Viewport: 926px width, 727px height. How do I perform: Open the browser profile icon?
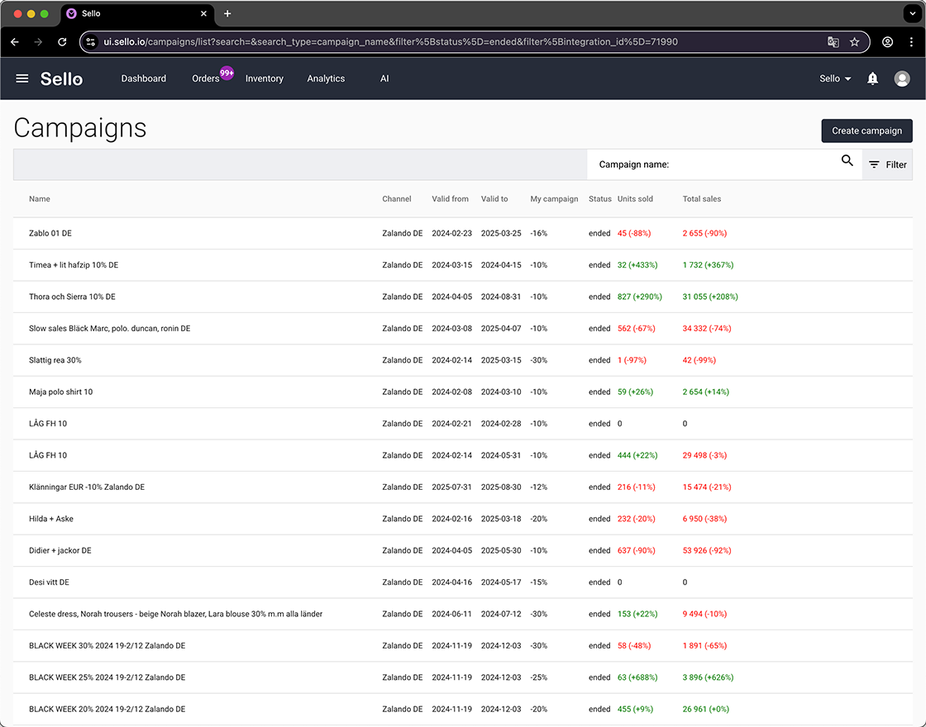click(887, 41)
